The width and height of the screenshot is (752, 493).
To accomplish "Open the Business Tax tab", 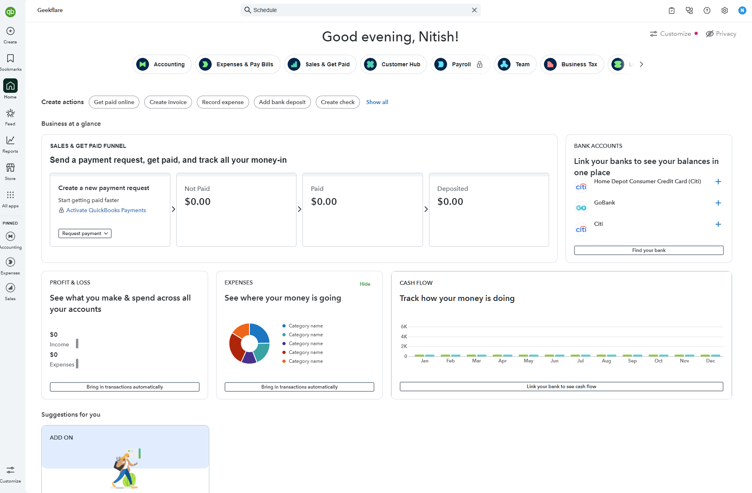I will tap(572, 64).
